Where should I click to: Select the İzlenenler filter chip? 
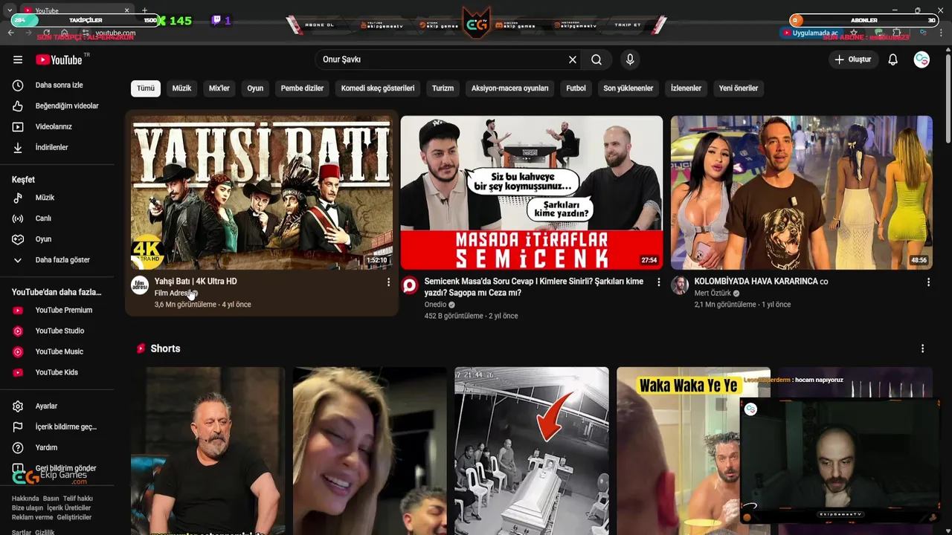(x=686, y=88)
